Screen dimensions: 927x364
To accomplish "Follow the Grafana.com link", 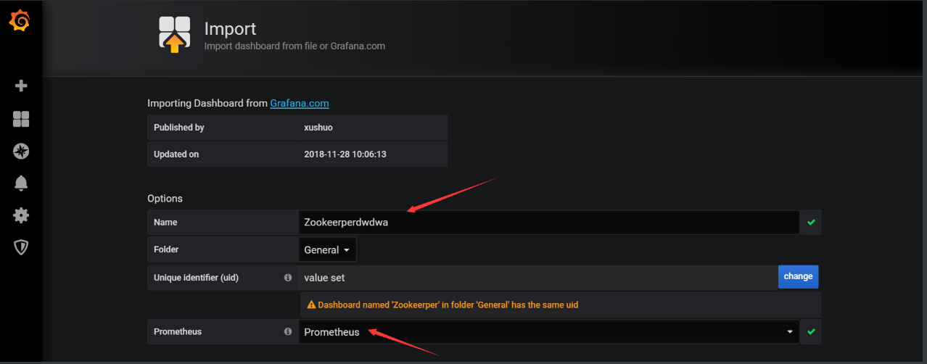I will [x=300, y=103].
